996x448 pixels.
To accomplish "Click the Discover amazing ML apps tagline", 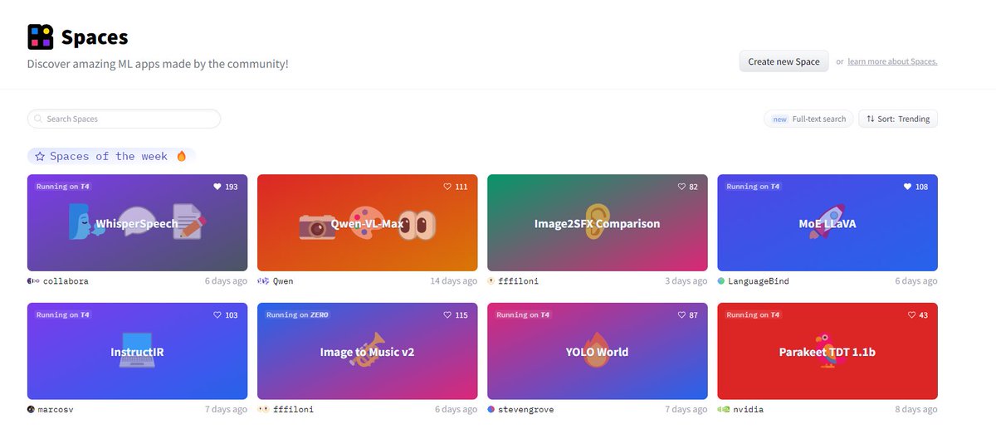I will (158, 63).
